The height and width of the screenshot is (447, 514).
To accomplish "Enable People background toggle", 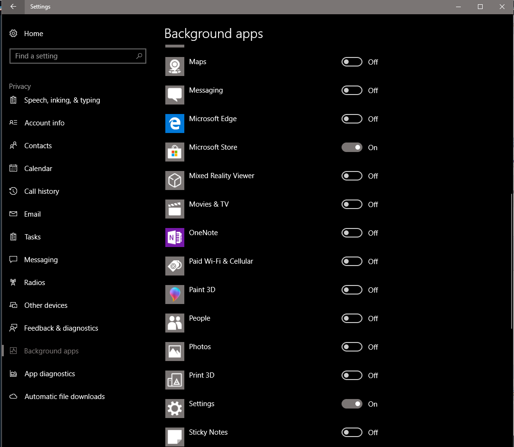I will (x=352, y=319).
